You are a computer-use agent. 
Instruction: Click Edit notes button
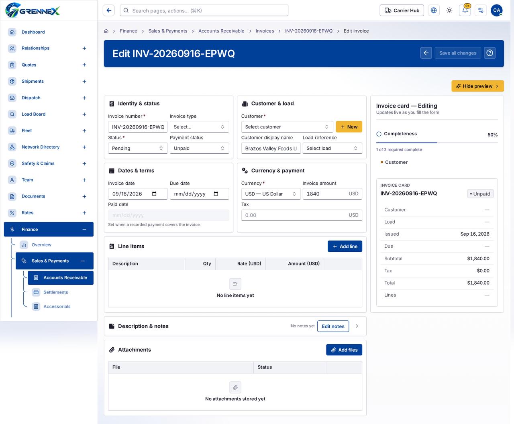(x=333, y=326)
